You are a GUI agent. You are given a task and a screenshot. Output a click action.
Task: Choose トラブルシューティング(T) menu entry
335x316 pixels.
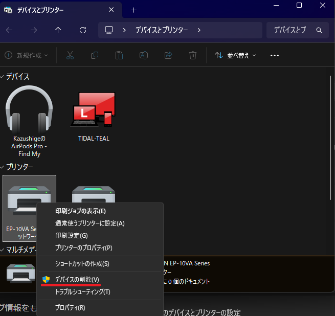tap(100, 291)
